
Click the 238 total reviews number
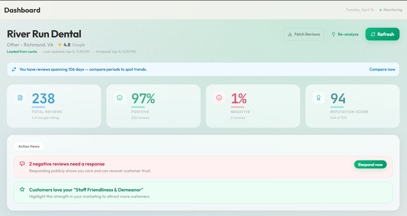[x=43, y=98]
